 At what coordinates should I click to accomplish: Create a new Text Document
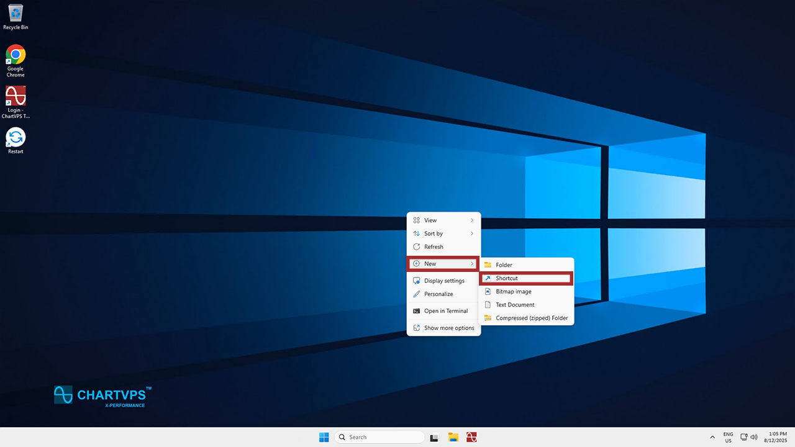pos(526,305)
